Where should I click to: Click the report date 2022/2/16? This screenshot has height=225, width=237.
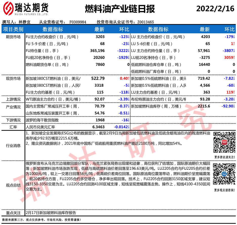click(x=215, y=9)
